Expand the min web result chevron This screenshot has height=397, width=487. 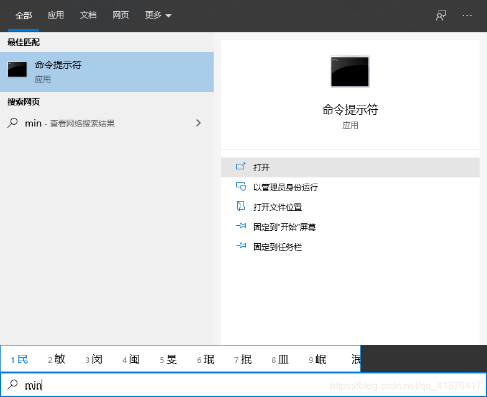coord(199,123)
